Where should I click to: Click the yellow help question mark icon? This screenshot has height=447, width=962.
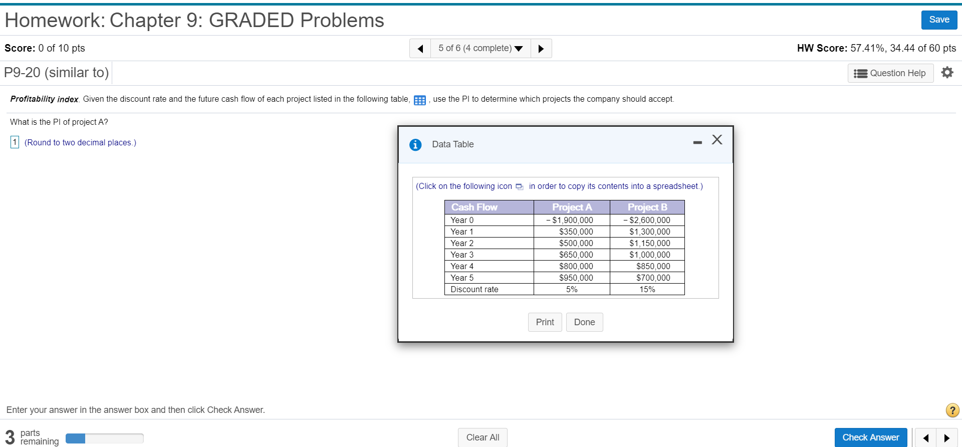(x=952, y=410)
